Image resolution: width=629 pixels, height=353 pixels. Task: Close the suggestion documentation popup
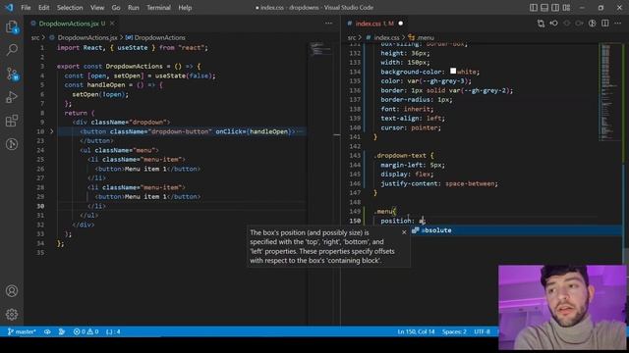[404, 232]
